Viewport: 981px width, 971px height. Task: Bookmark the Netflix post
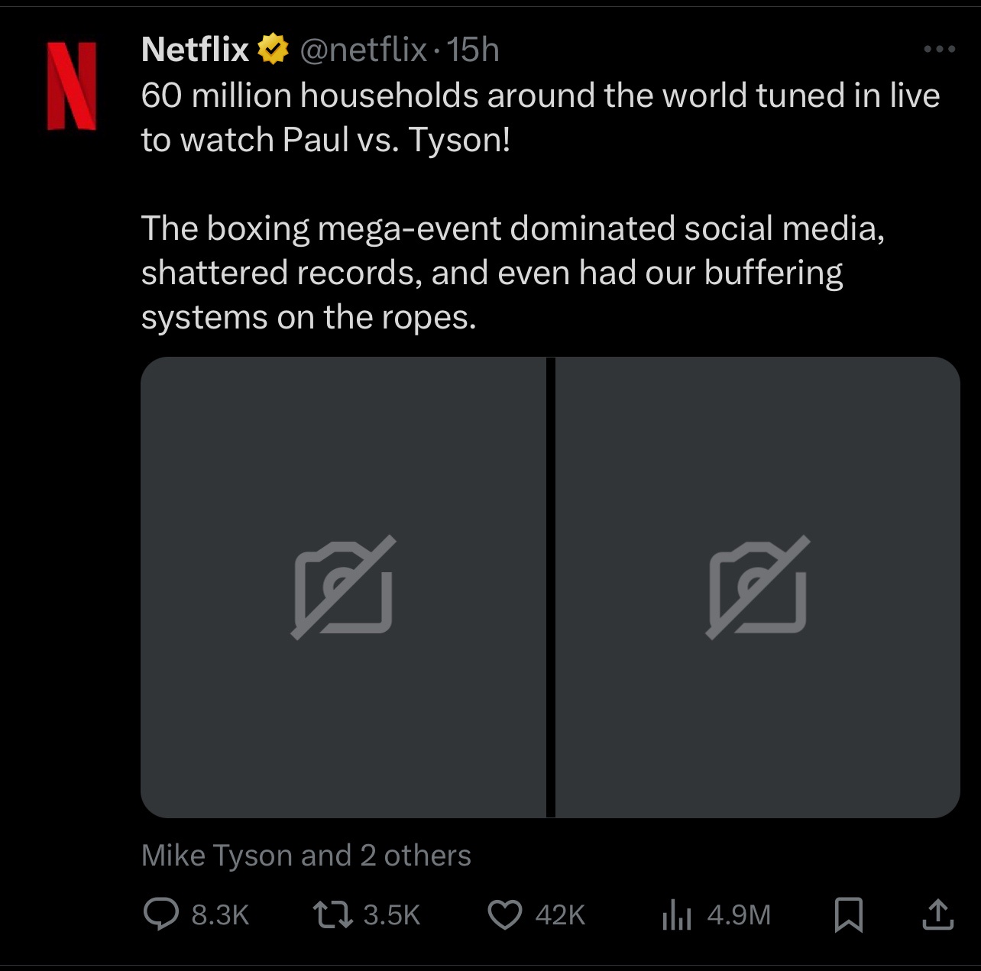click(x=848, y=914)
